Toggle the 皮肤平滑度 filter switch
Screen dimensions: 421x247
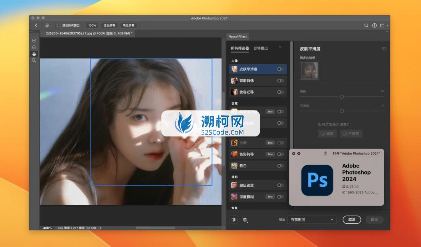pos(280,69)
